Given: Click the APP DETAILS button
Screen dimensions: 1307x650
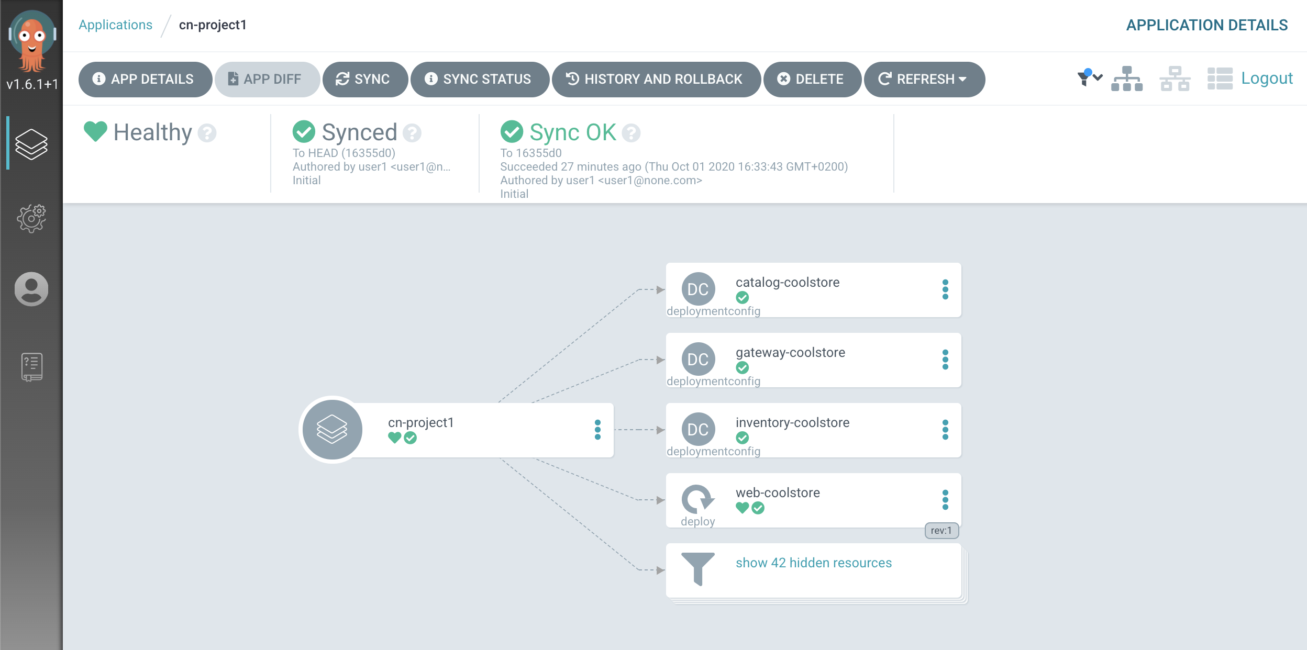Looking at the screenshot, I should pyautogui.click(x=145, y=79).
